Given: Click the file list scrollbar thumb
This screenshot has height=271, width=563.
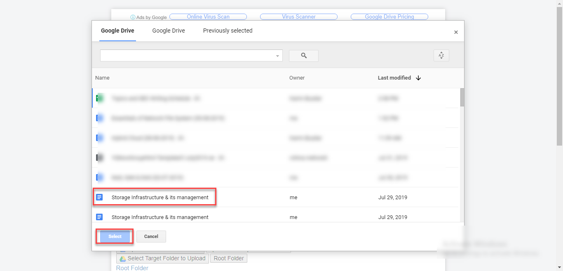Looking at the screenshot, I should (x=462, y=97).
